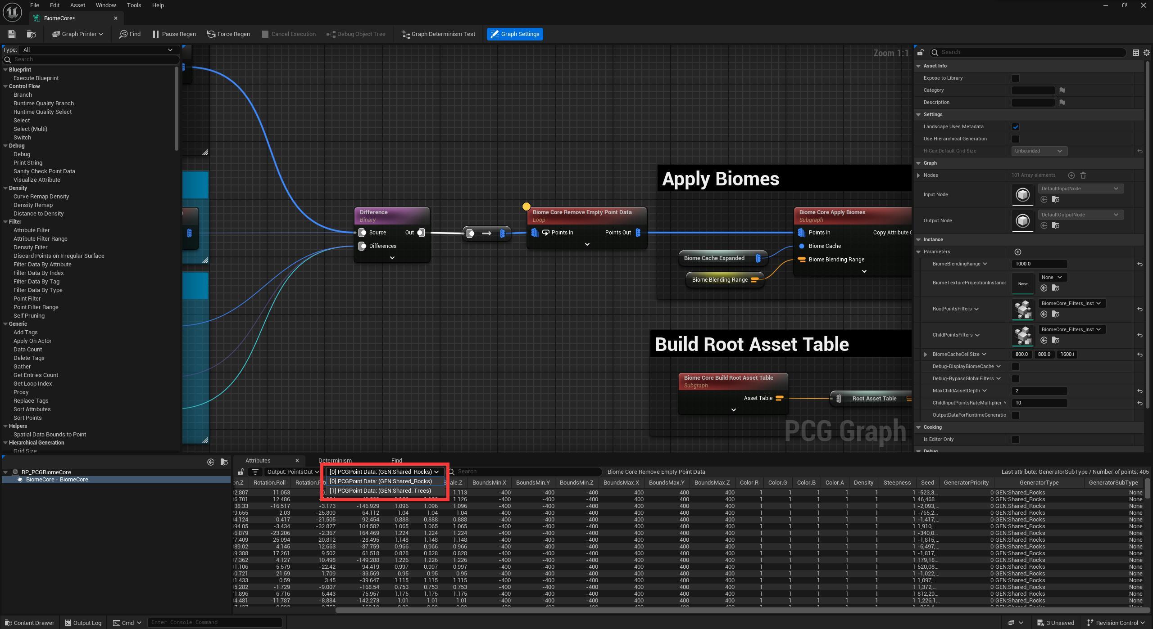The image size is (1153, 629).
Task: Open the Revision Control menu
Action: tap(1116, 623)
